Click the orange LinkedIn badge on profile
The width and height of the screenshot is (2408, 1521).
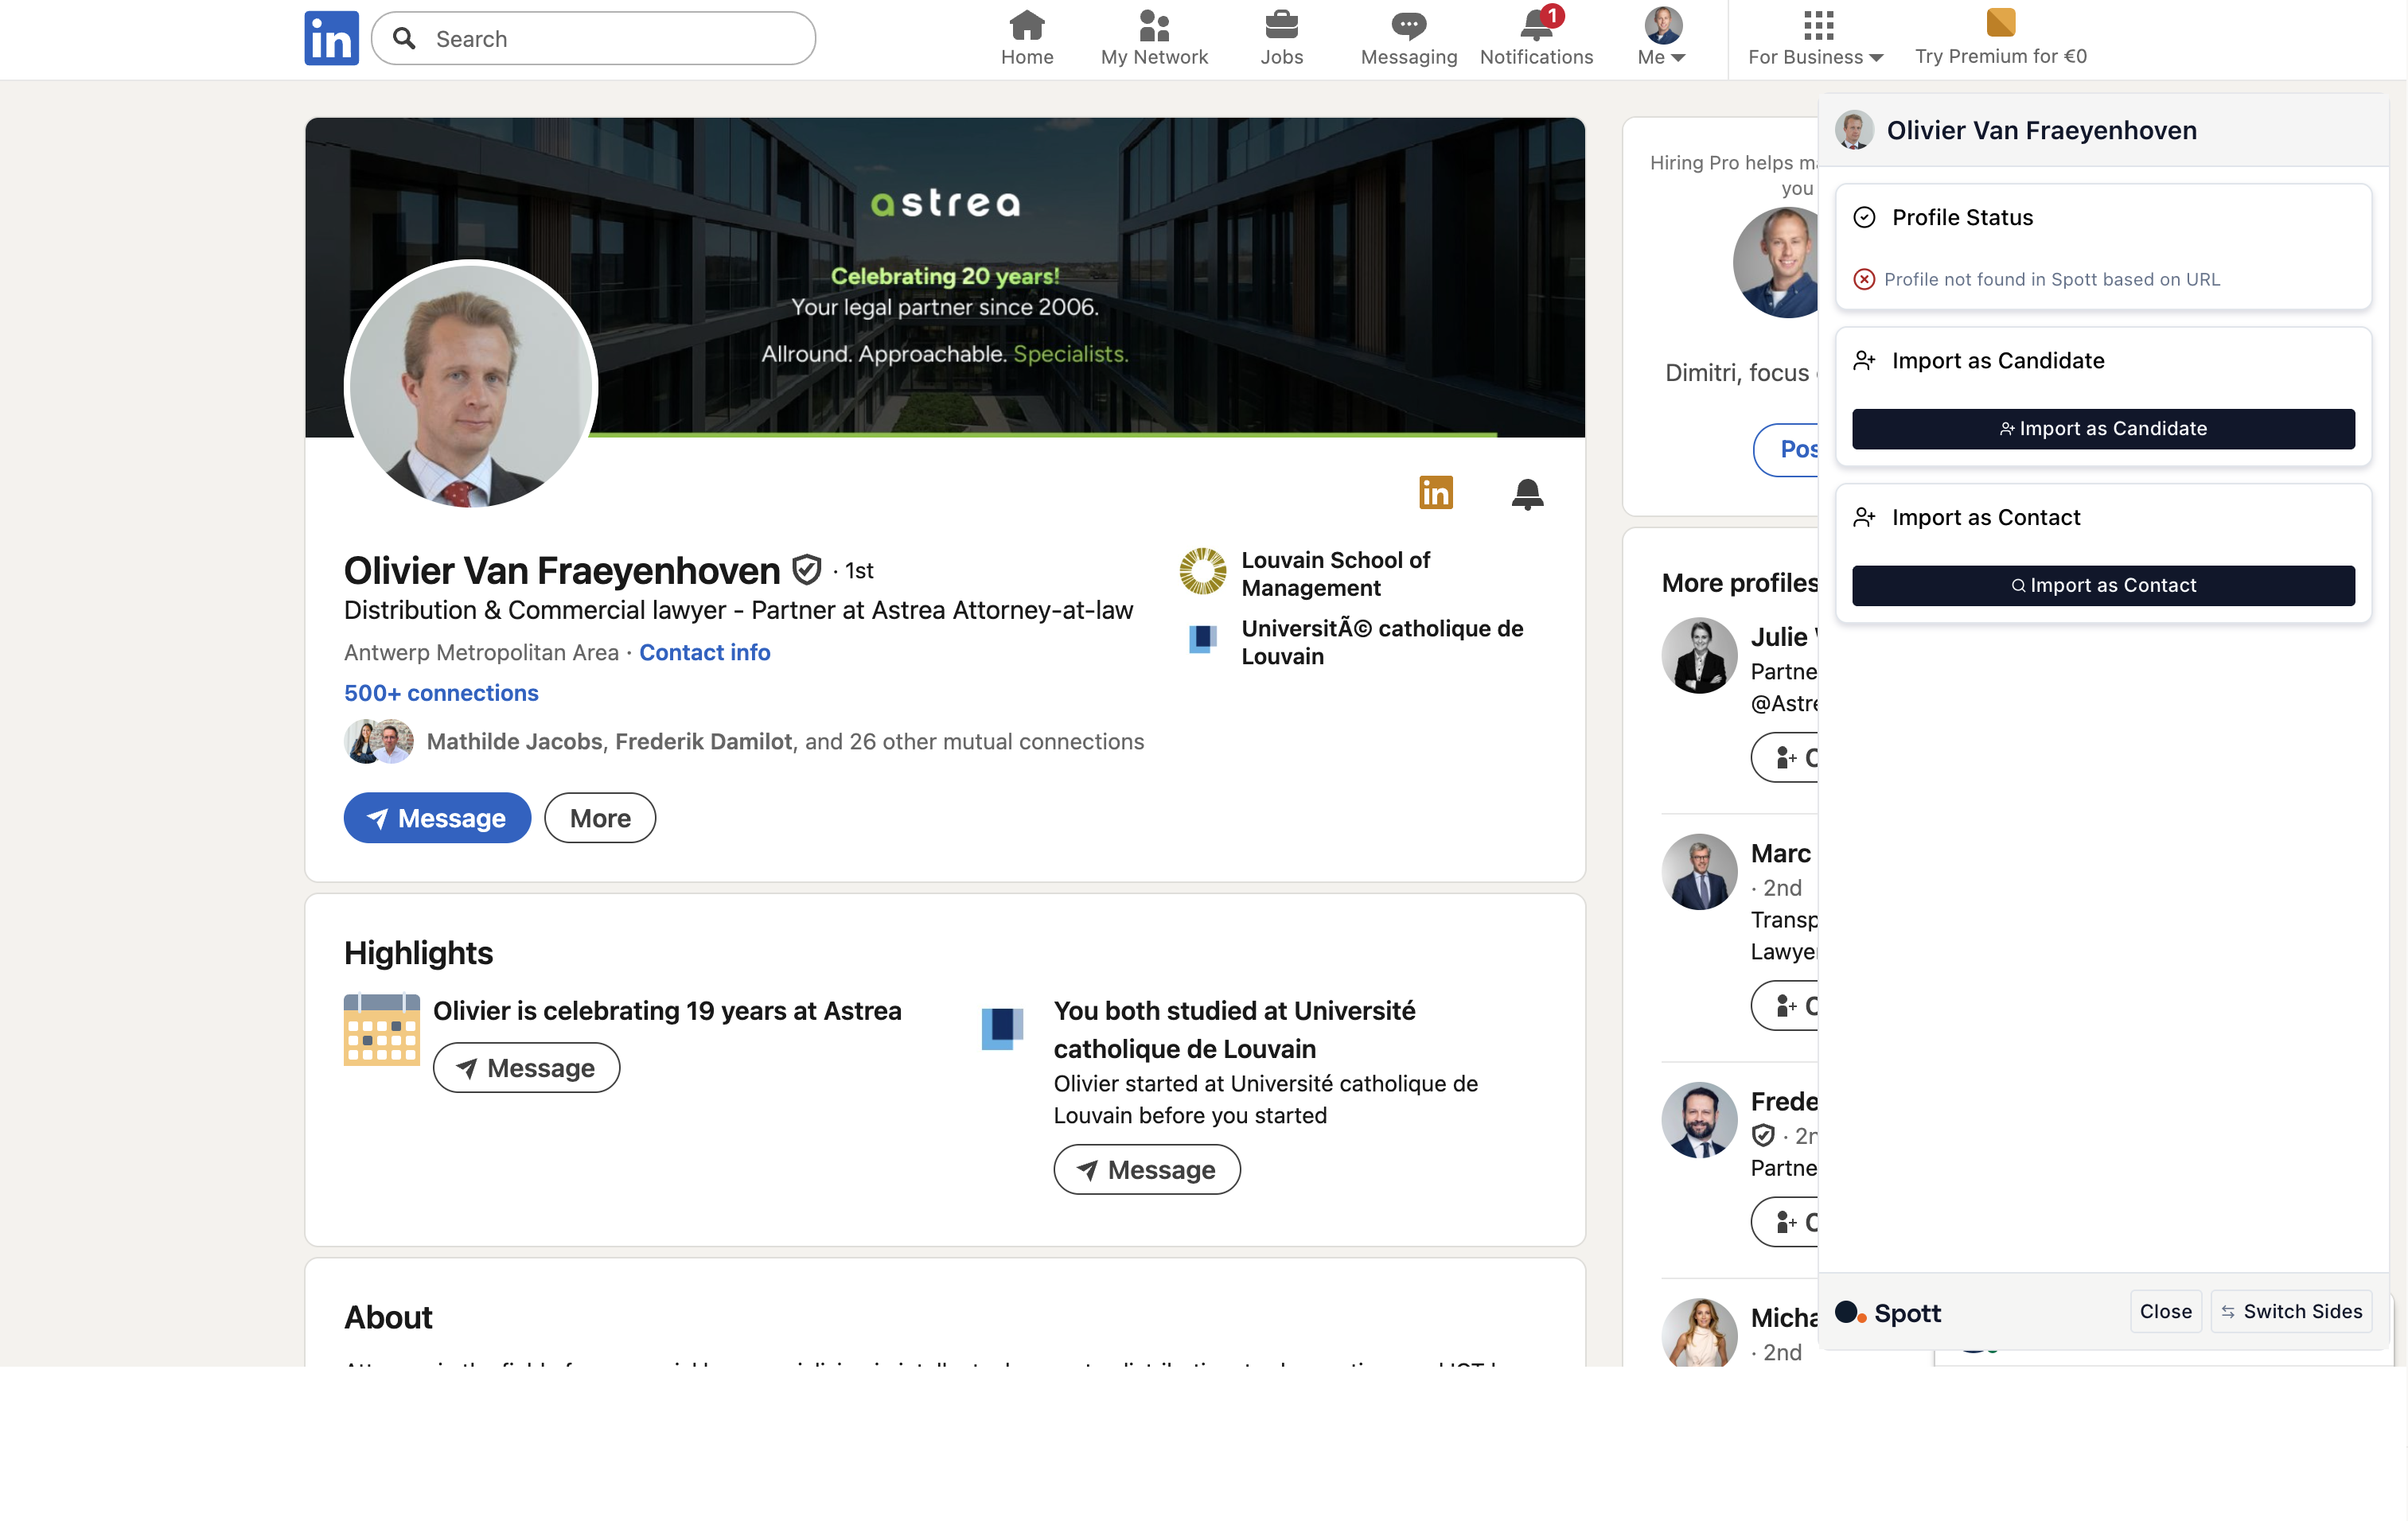coord(1436,492)
